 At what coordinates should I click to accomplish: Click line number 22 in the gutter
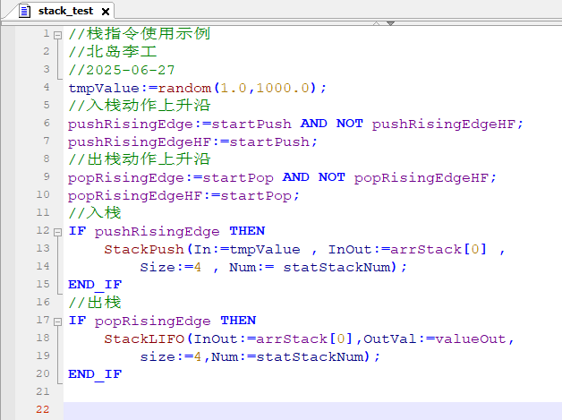43,410
